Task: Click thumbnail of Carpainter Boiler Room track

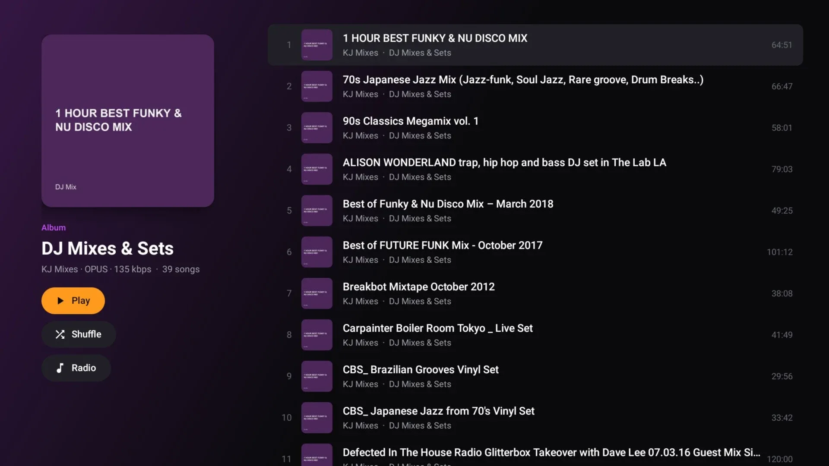Action: [317, 335]
